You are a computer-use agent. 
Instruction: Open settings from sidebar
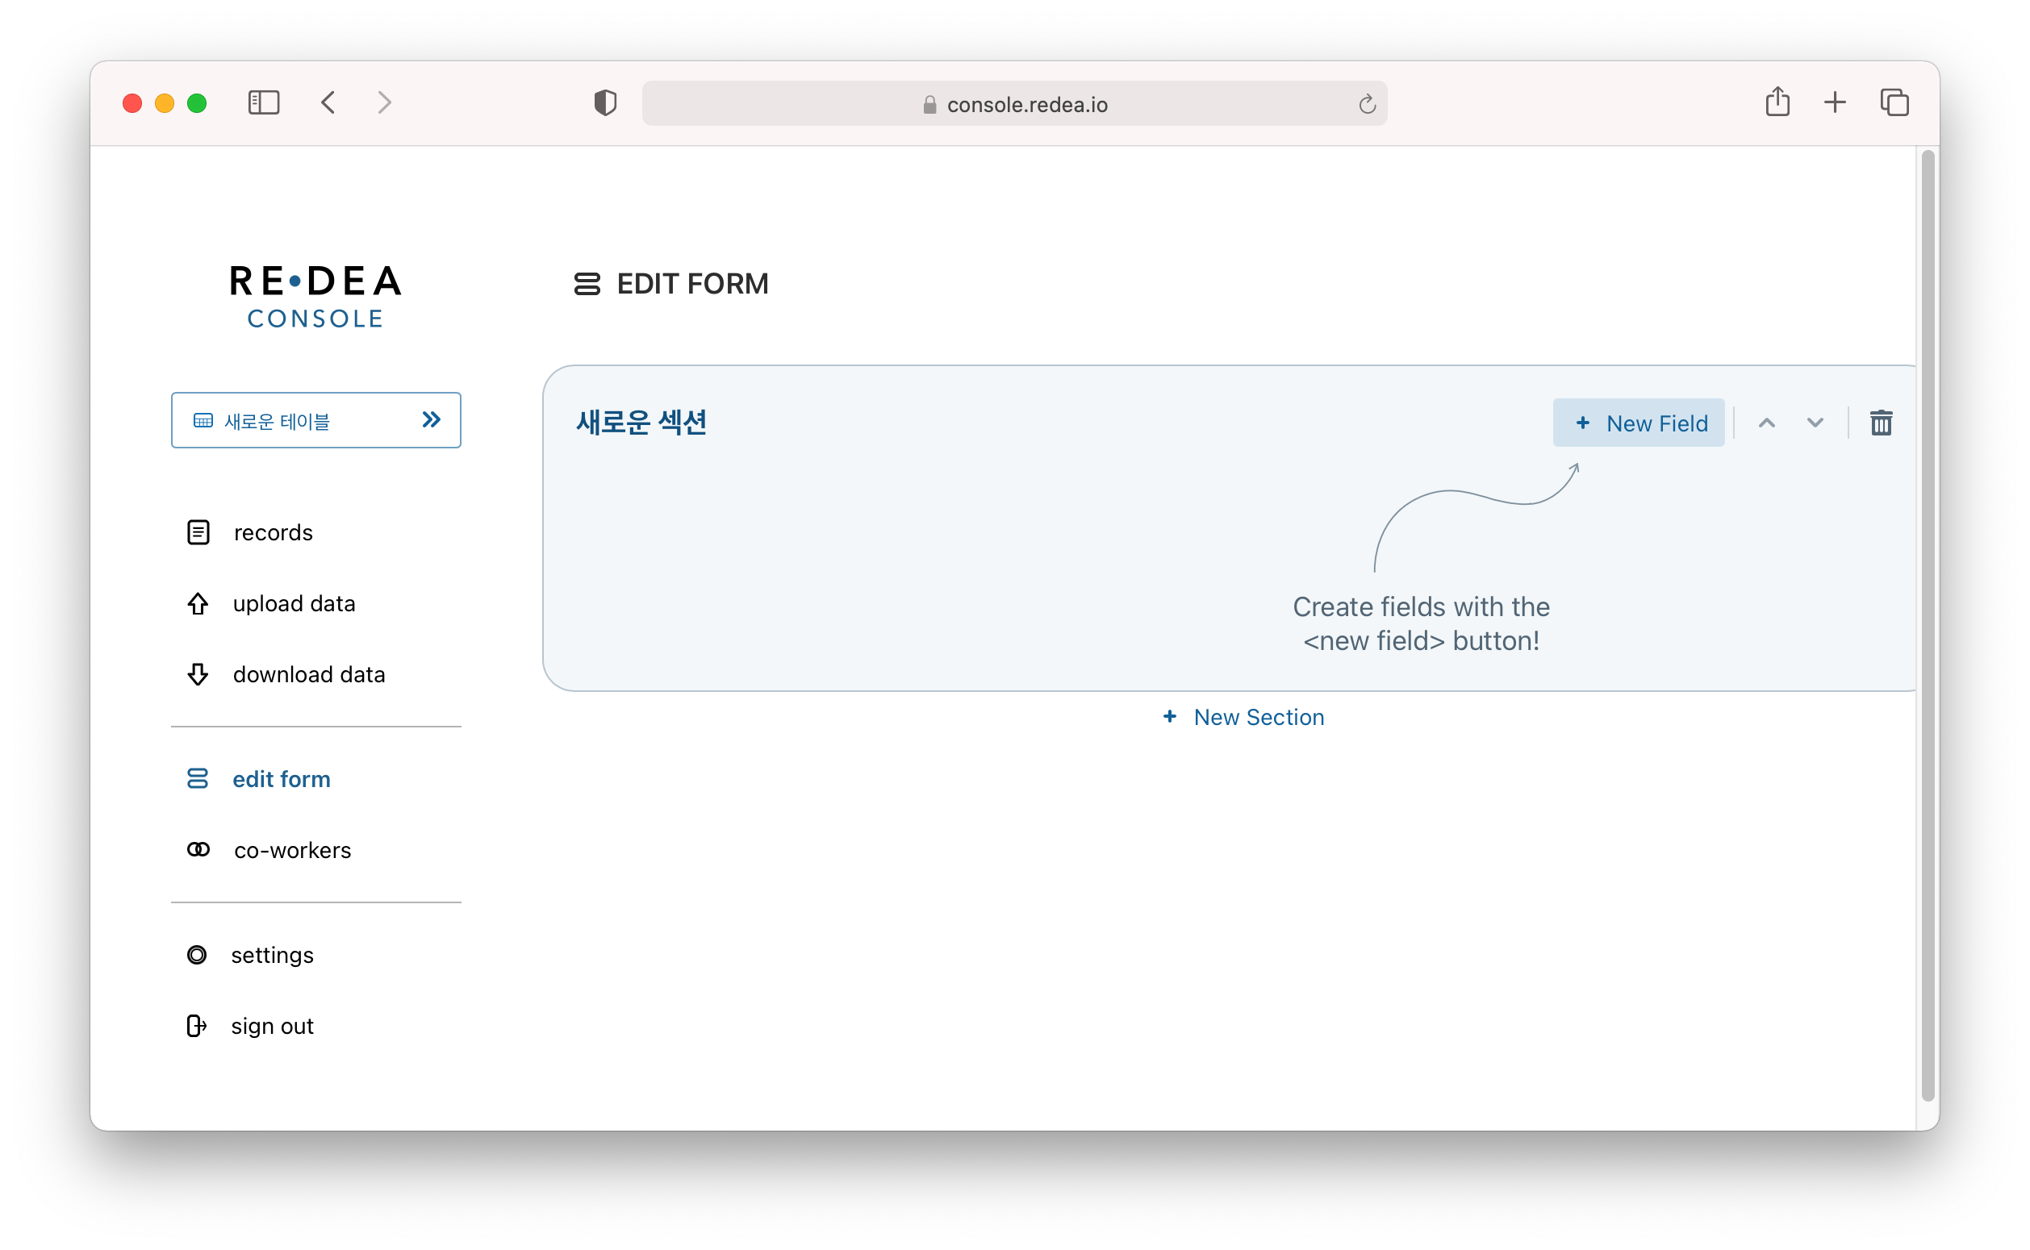[271, 955]
